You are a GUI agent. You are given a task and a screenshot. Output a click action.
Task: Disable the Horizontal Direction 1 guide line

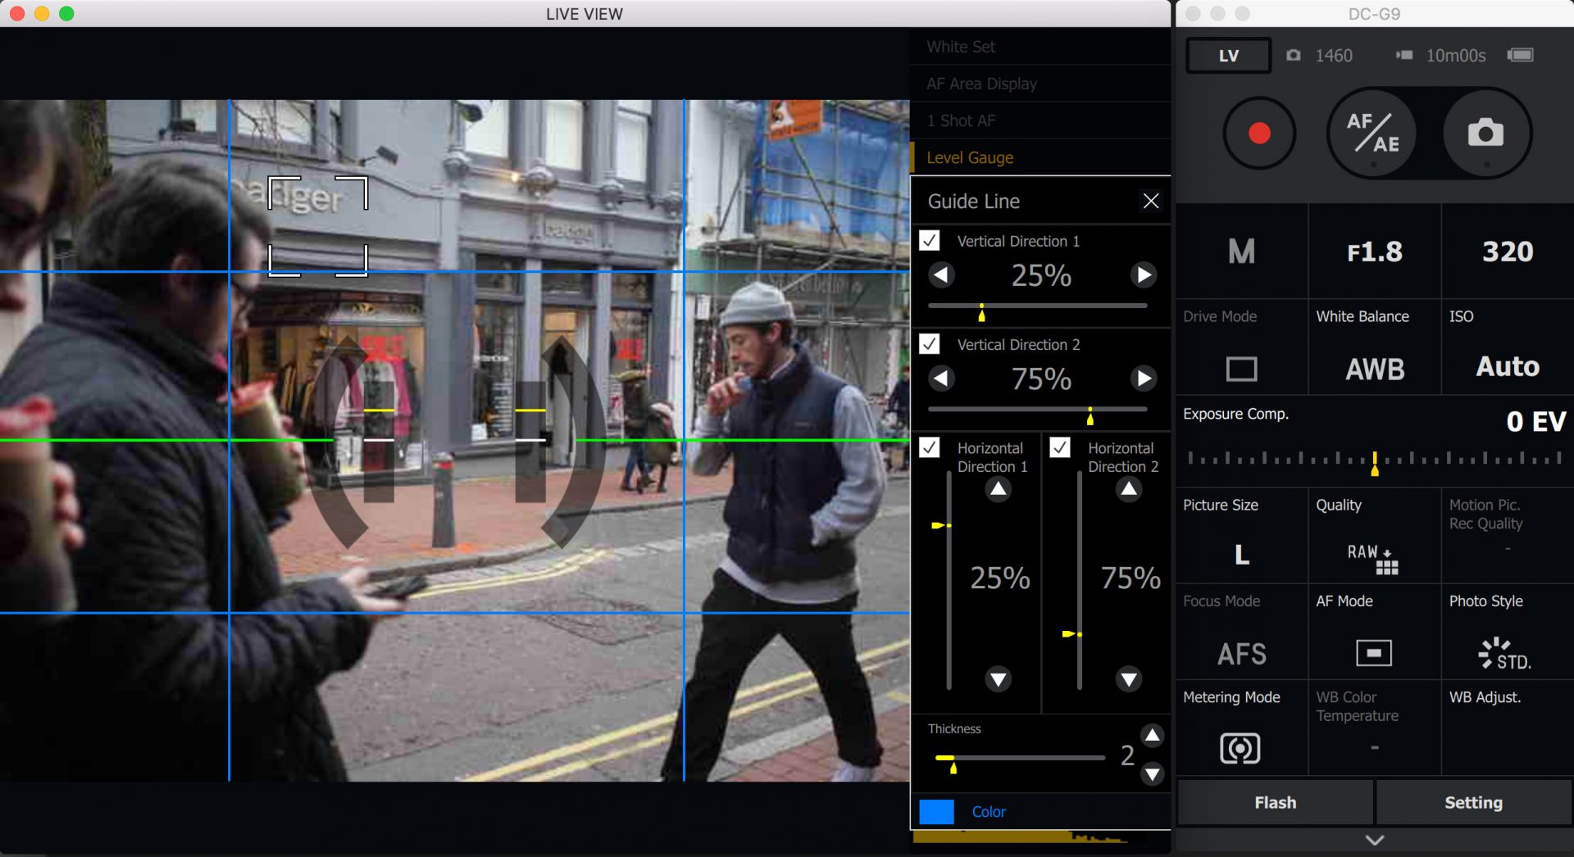tap(930, 448)
